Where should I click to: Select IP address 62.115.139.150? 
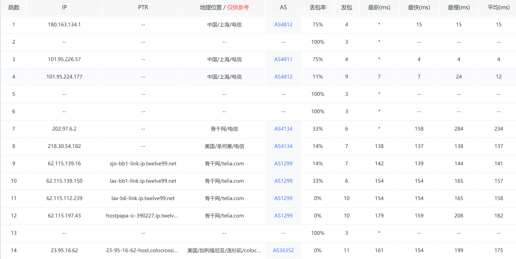[x=64, y=181]
